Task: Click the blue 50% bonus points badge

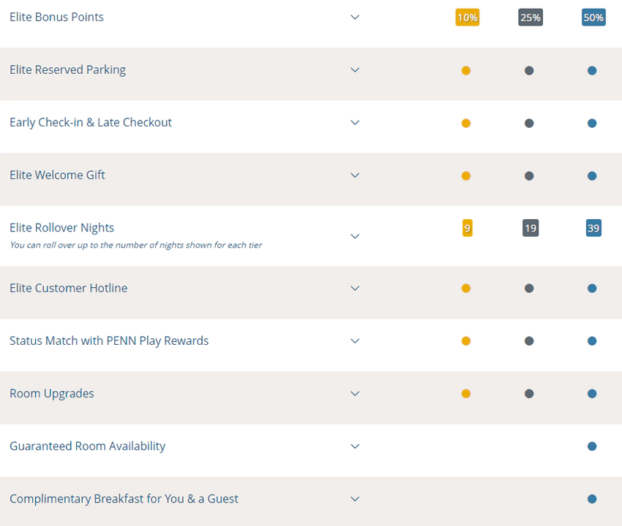Action: coord(593,18)
